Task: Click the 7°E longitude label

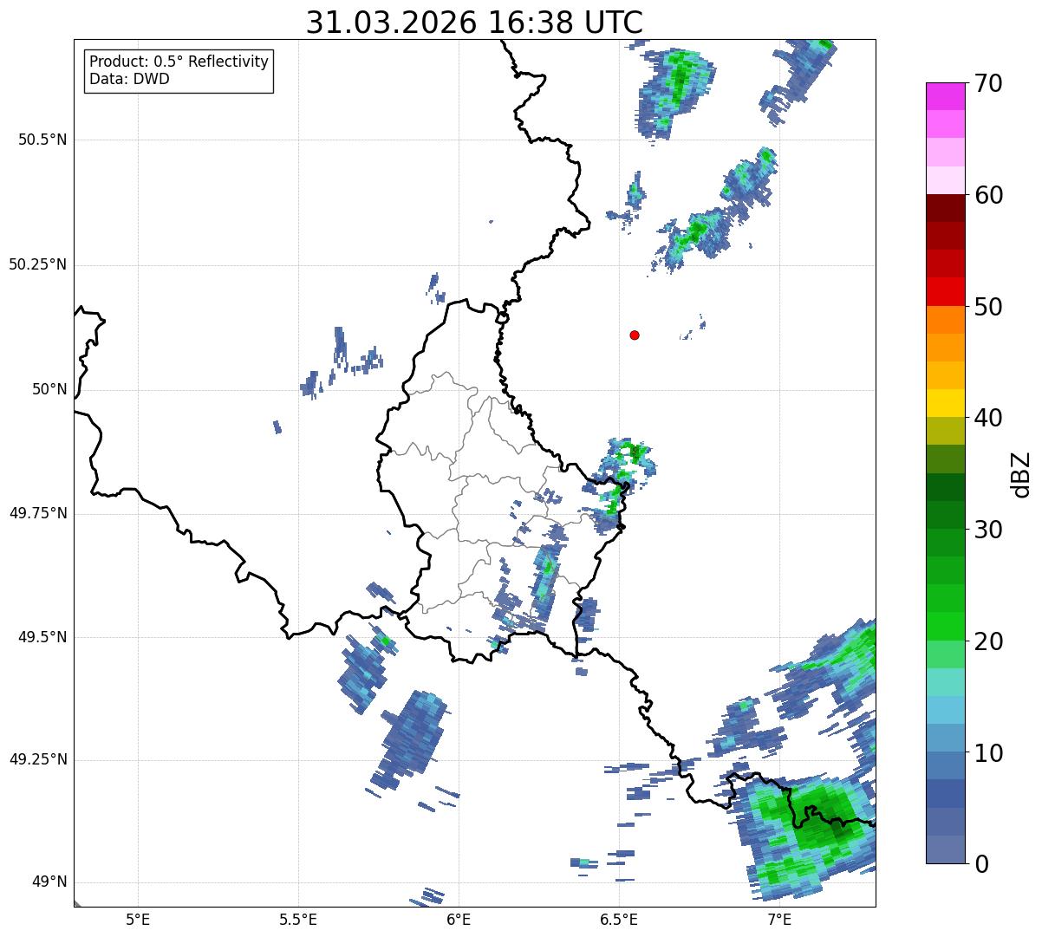Action: [779, 919]
